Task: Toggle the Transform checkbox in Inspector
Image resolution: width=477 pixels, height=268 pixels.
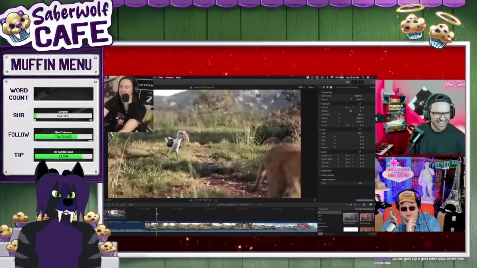Action: point(320,104)
